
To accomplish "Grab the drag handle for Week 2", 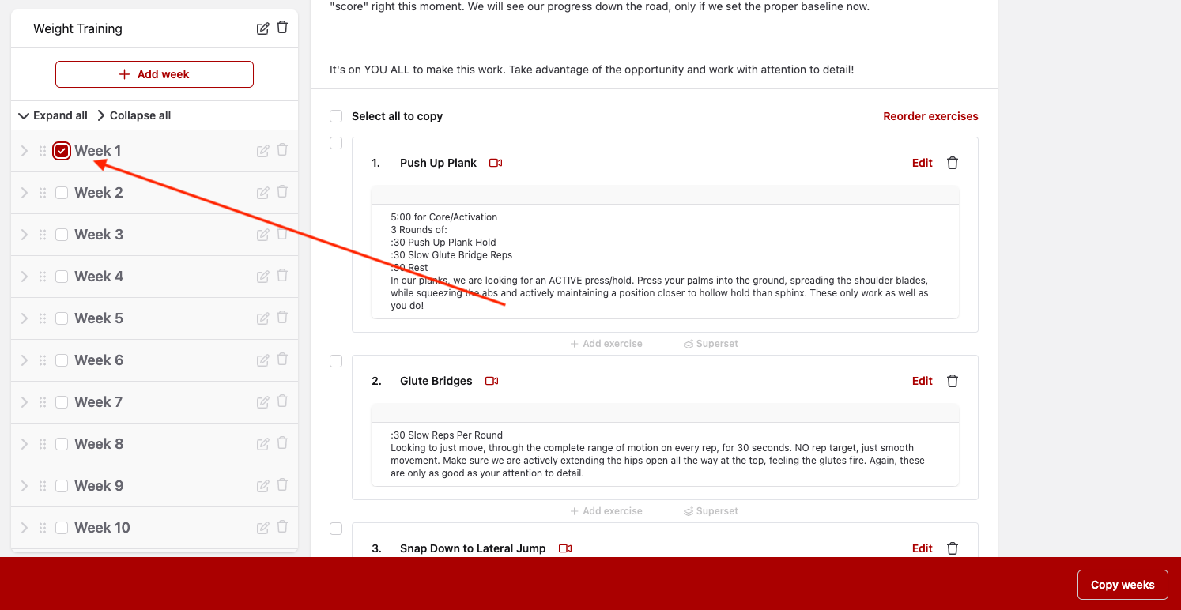I will pos(43,193).
